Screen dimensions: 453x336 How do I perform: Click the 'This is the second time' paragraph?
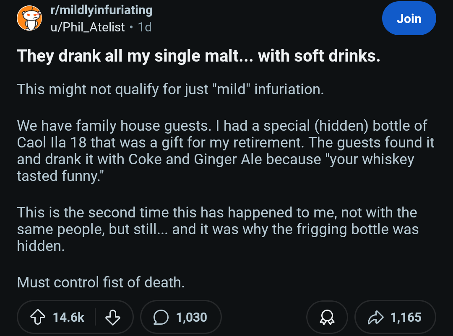click(x=218, y=229)
